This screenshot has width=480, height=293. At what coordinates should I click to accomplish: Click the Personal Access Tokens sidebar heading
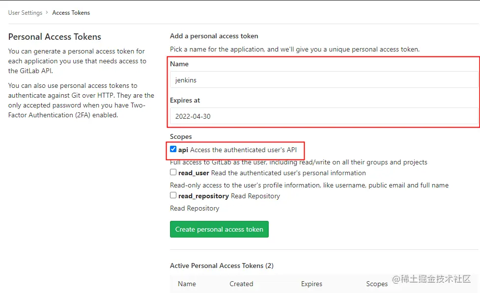(55, 37)
